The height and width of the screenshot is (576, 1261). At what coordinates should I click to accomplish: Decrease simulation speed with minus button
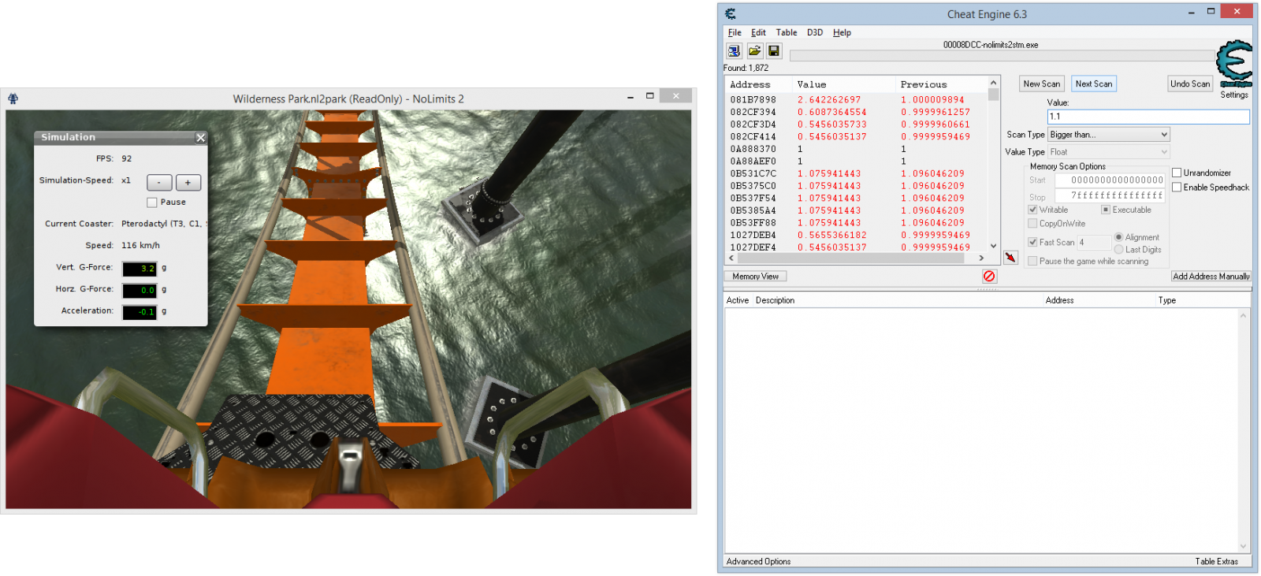[x=159, y=183]
